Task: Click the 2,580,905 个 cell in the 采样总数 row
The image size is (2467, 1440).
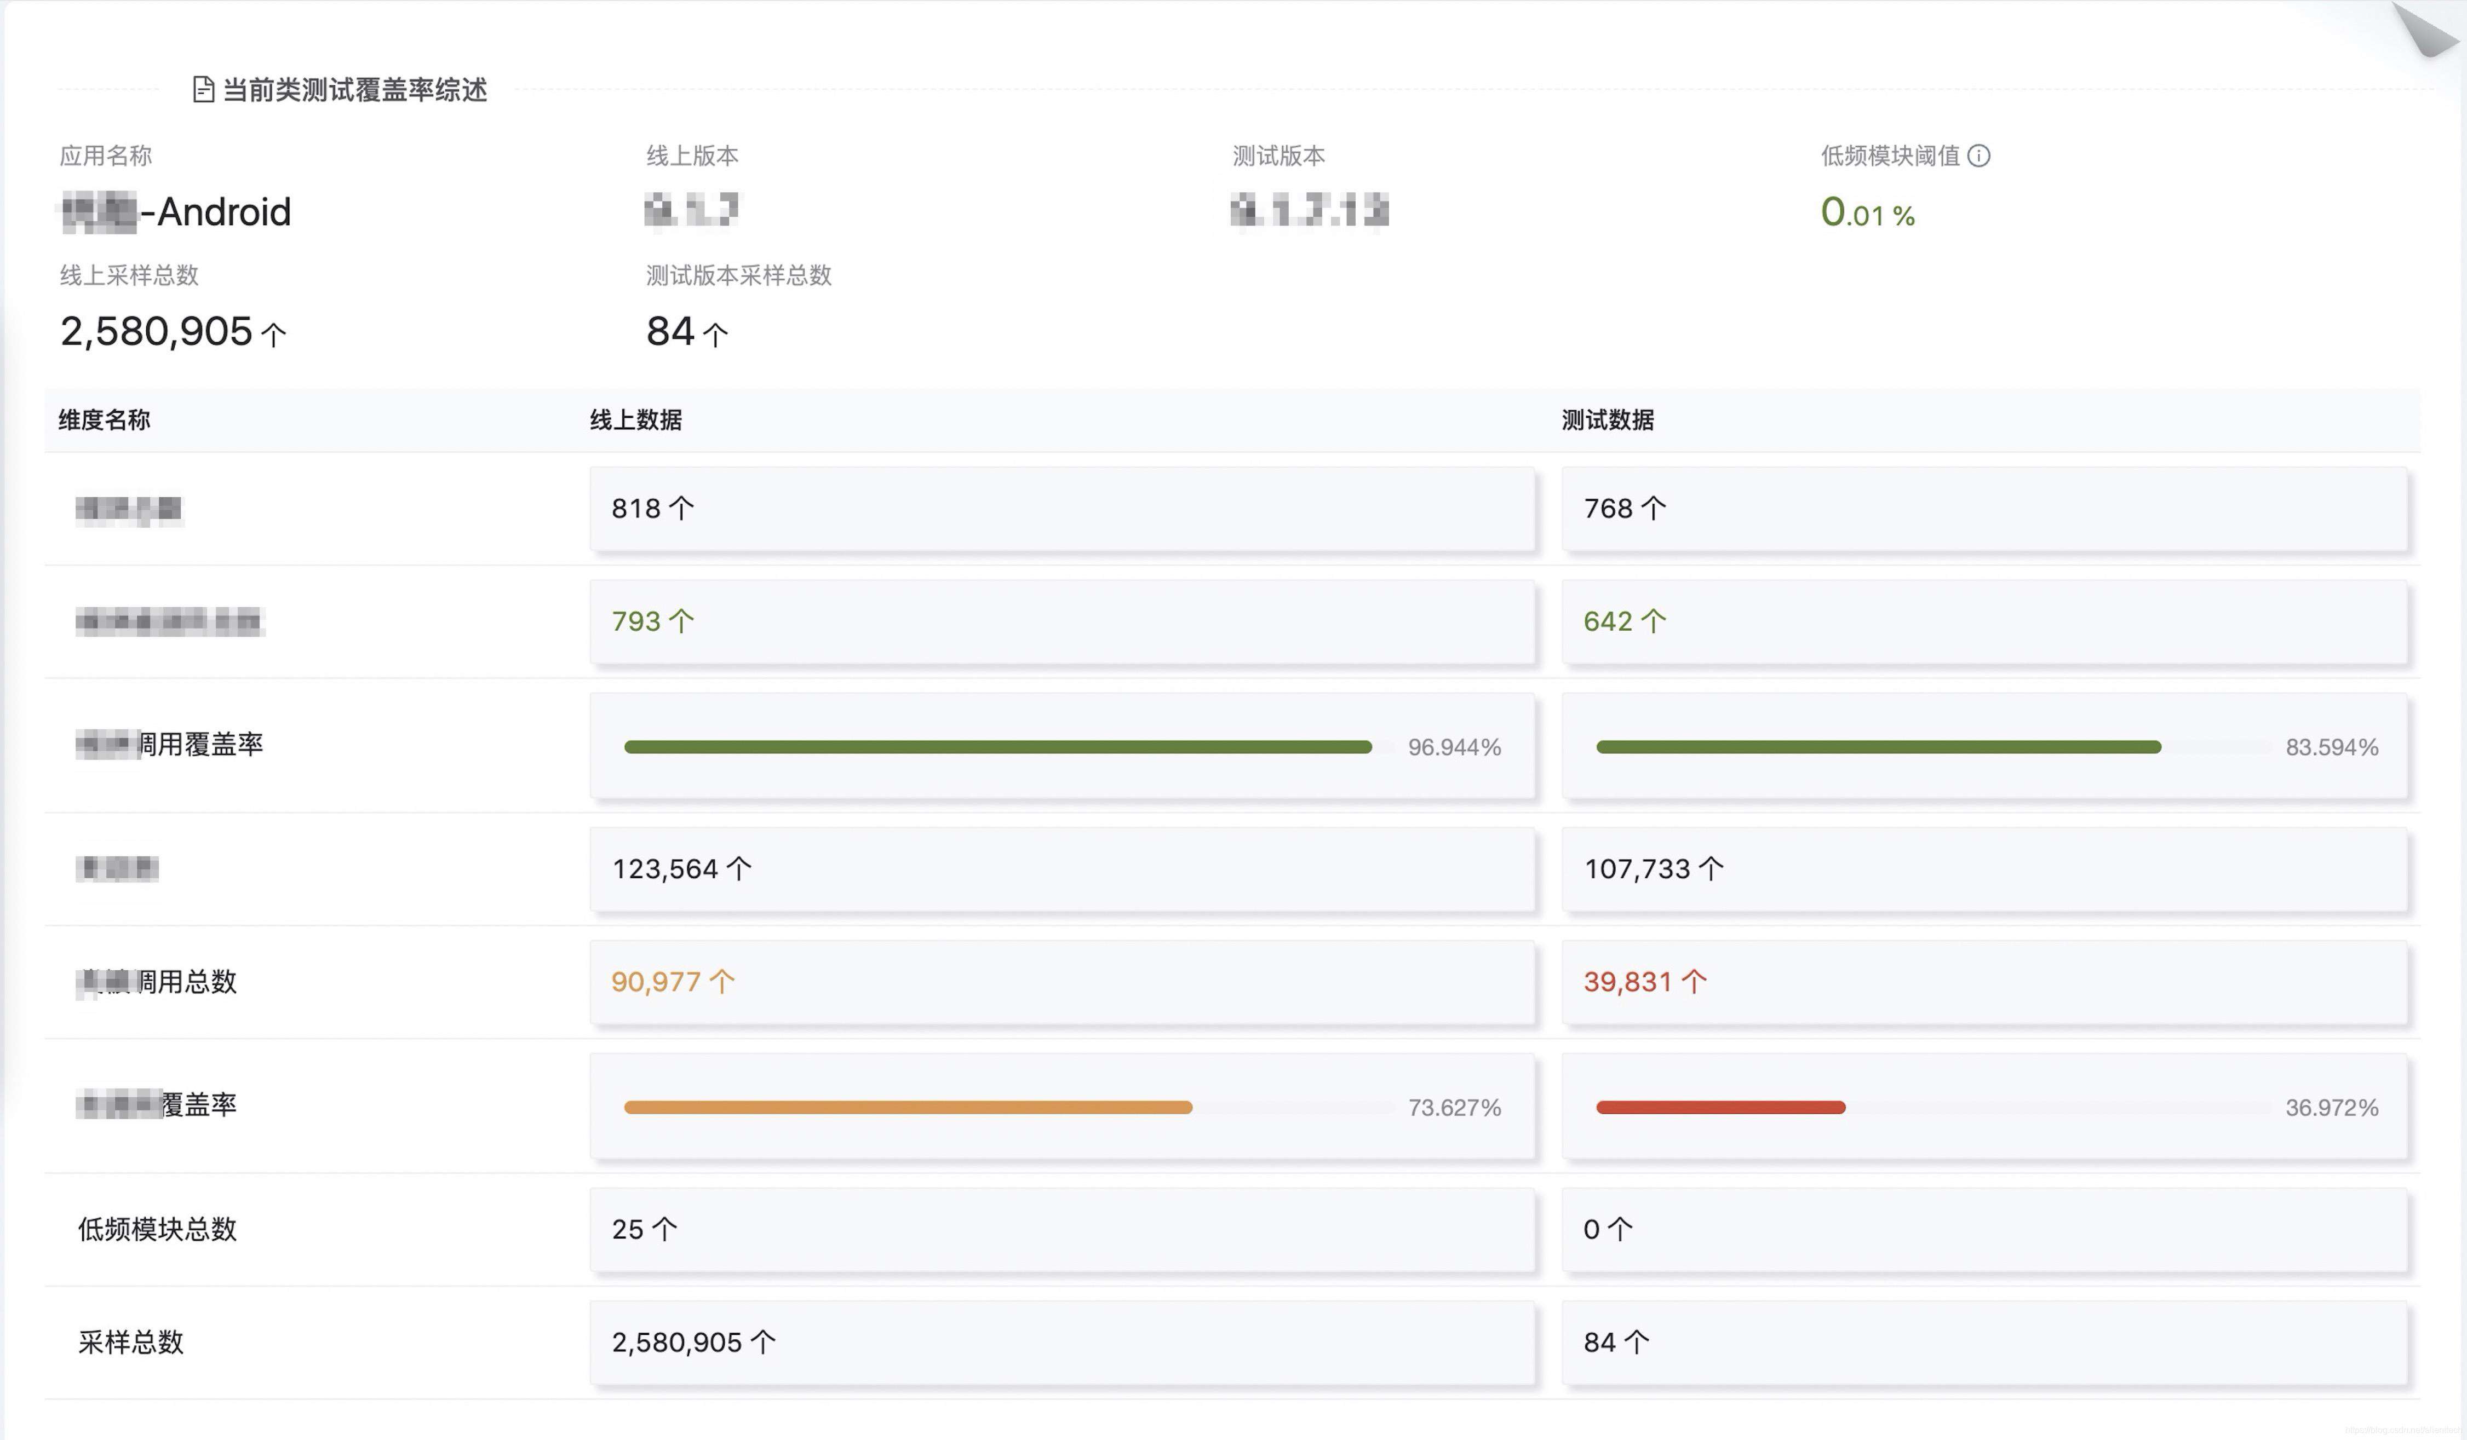Action: tap(1062, 1342)
